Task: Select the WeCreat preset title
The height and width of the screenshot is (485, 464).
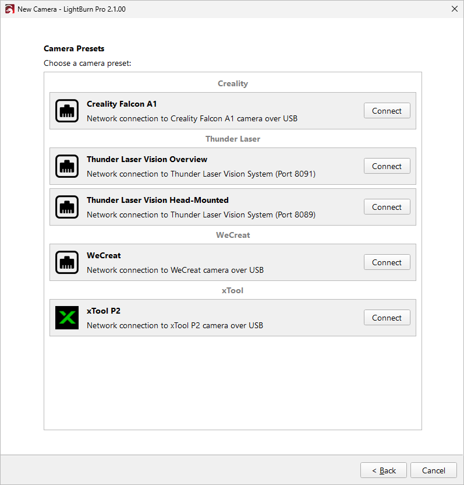Action: coord(104,255)
